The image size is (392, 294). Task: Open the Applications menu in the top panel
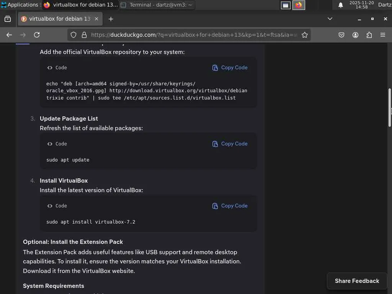pos(20,5)
